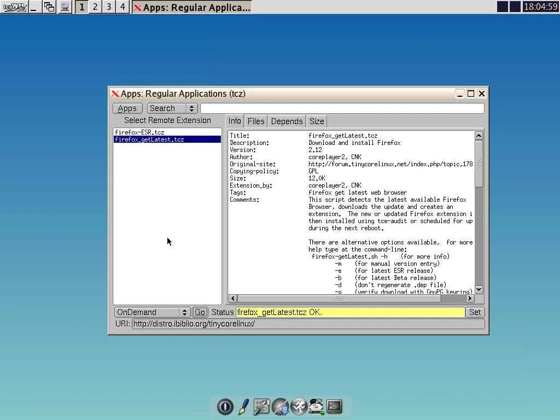This screenshot has height=420, width=560.
Task: Select firefox-ESR.tcz in the extension list
Action: 167,132
